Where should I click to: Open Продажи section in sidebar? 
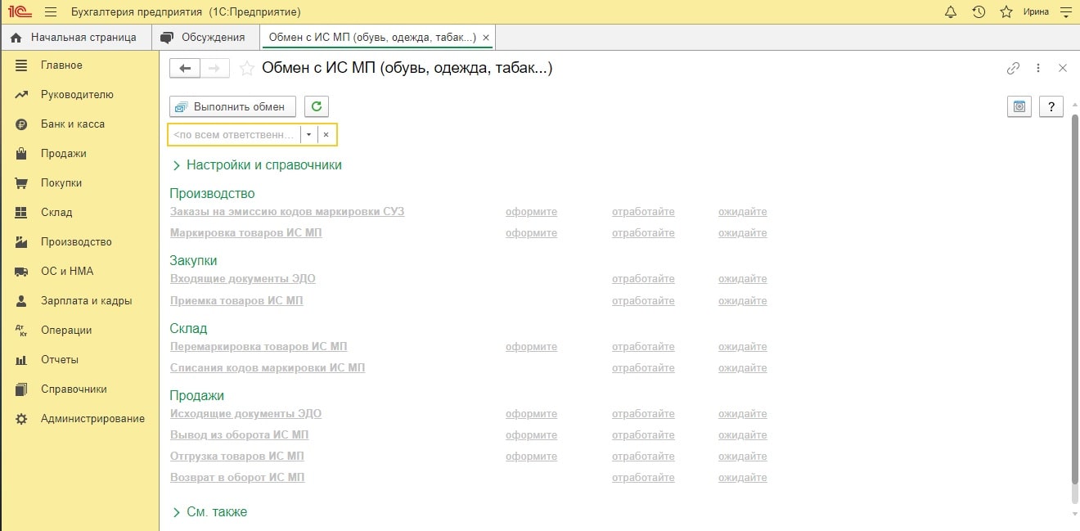point(64,154)
